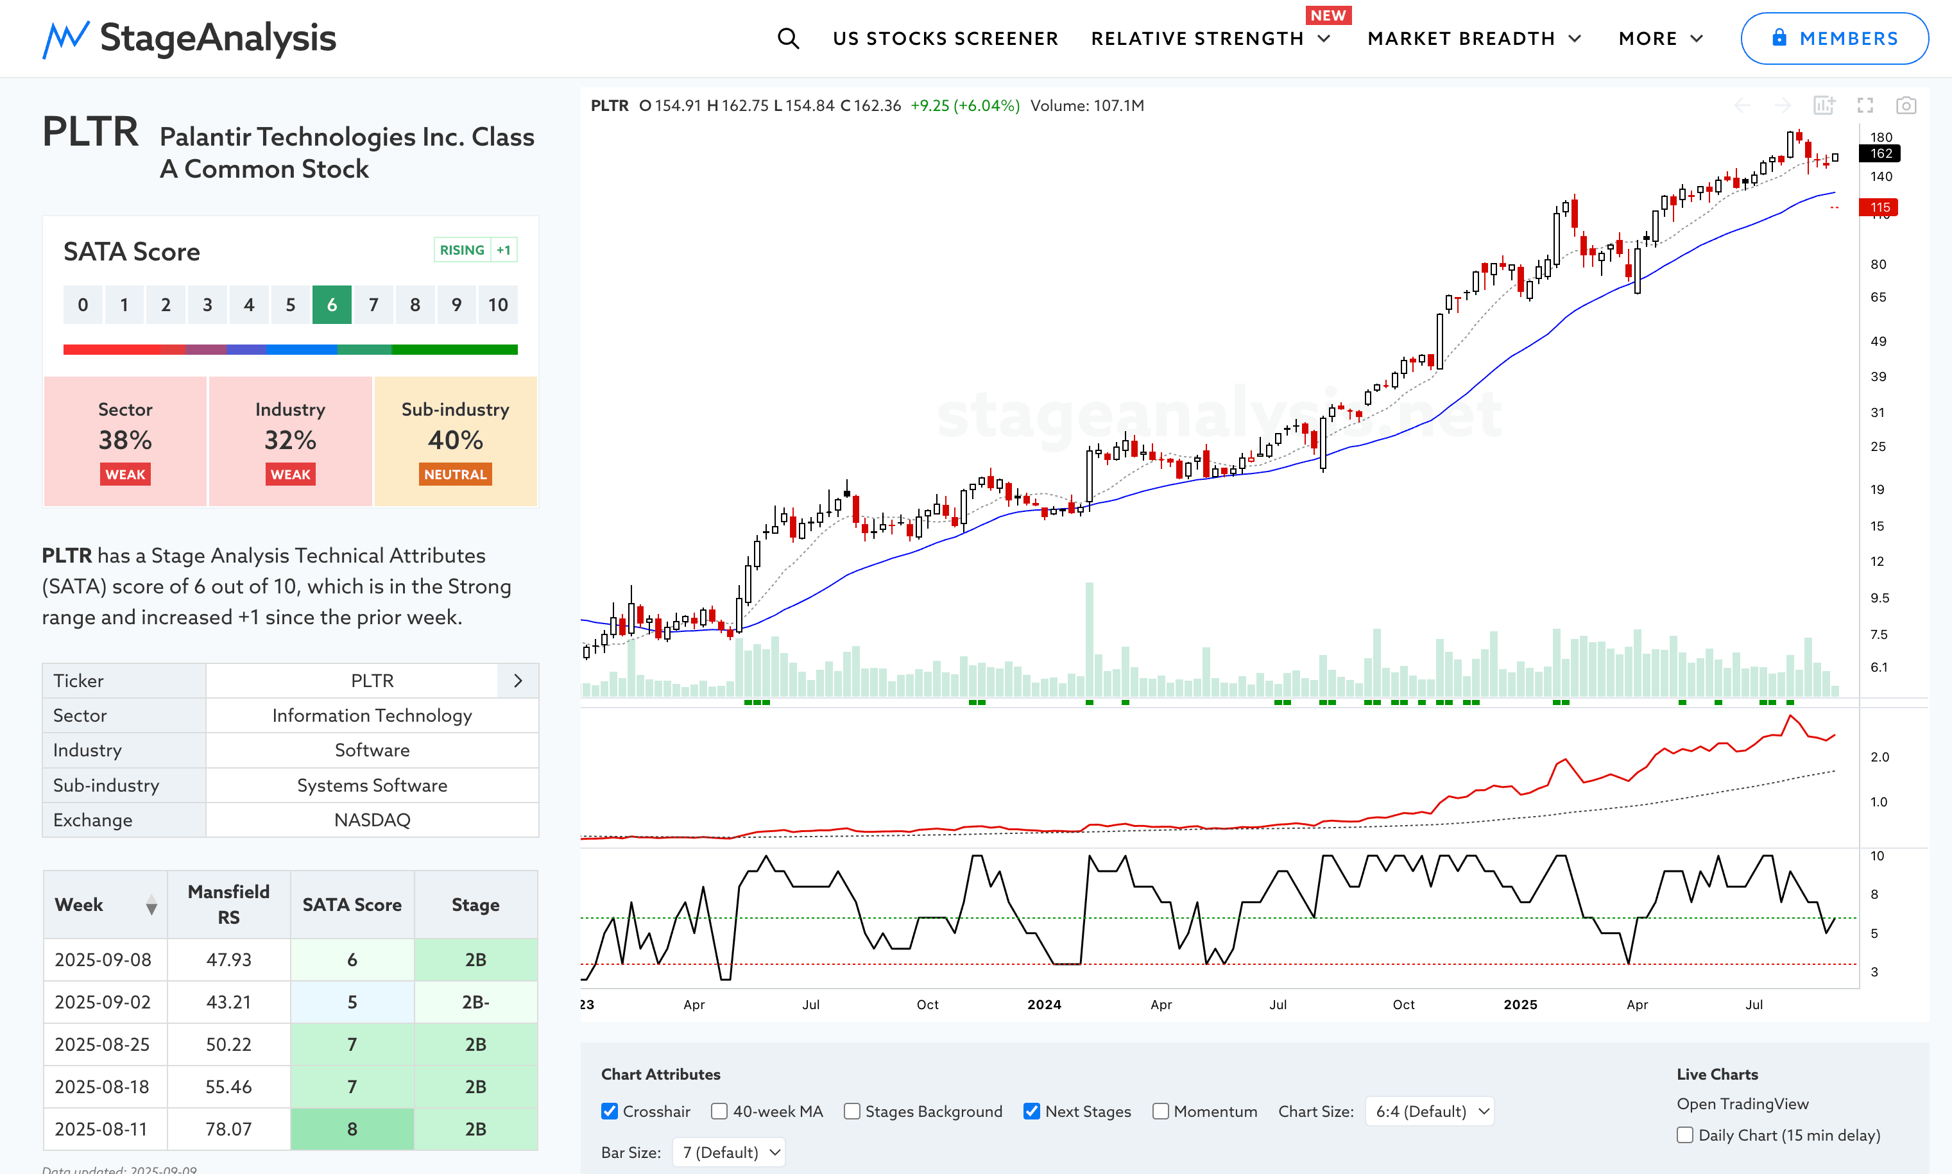Expand Market Breadth menu chevron
The width and height of the screenshot is (1952, 1174).
(1575, 38)
